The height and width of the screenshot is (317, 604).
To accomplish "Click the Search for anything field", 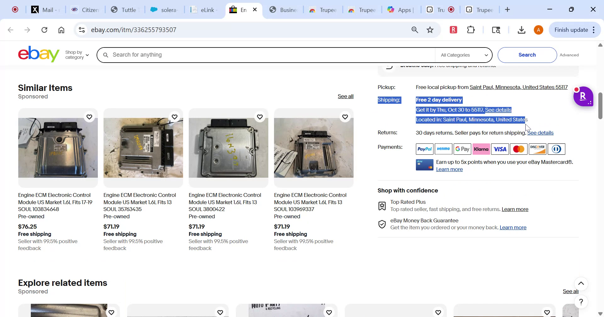I will click(x=264, y=55).
